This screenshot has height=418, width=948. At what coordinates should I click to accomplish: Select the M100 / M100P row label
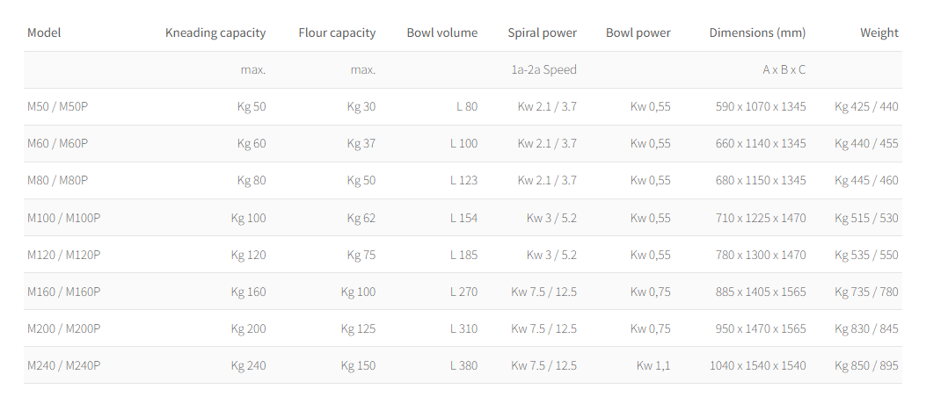pos(64,218)
